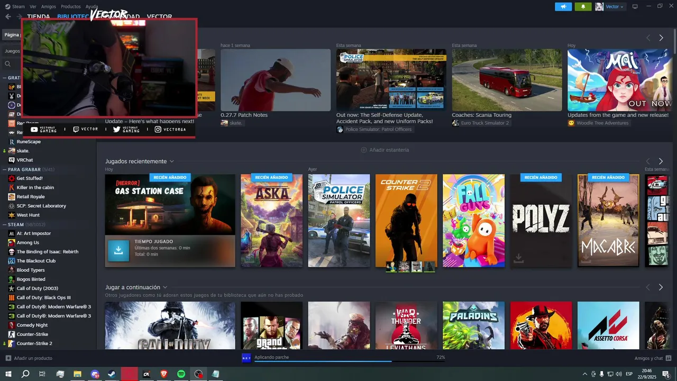Switch to the VECTOR profile tab
Viewport: 677px width, 381px height.
[x=159, y=17]
